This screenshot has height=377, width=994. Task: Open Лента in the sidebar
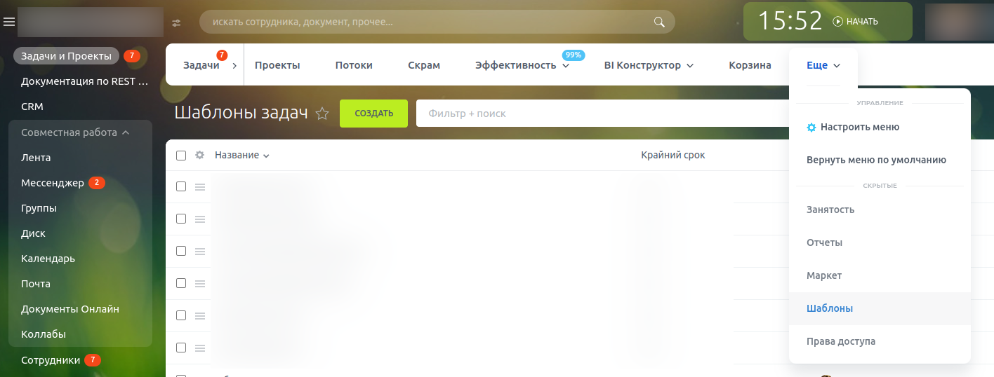pos(36,158)
